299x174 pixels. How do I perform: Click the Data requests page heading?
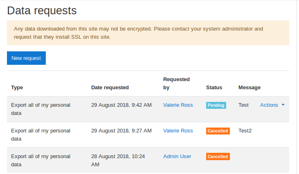pos(42,11)
